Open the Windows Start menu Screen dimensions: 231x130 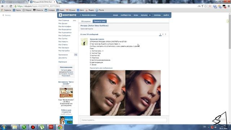(x=4, y=127)
